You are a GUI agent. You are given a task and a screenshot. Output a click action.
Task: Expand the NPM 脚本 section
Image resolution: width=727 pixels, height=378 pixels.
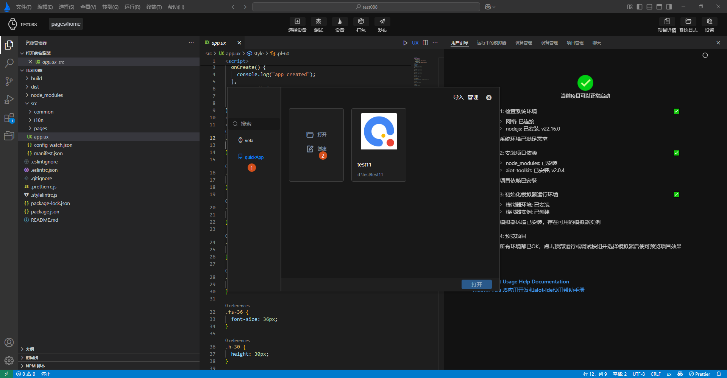(x=35, y=366)
